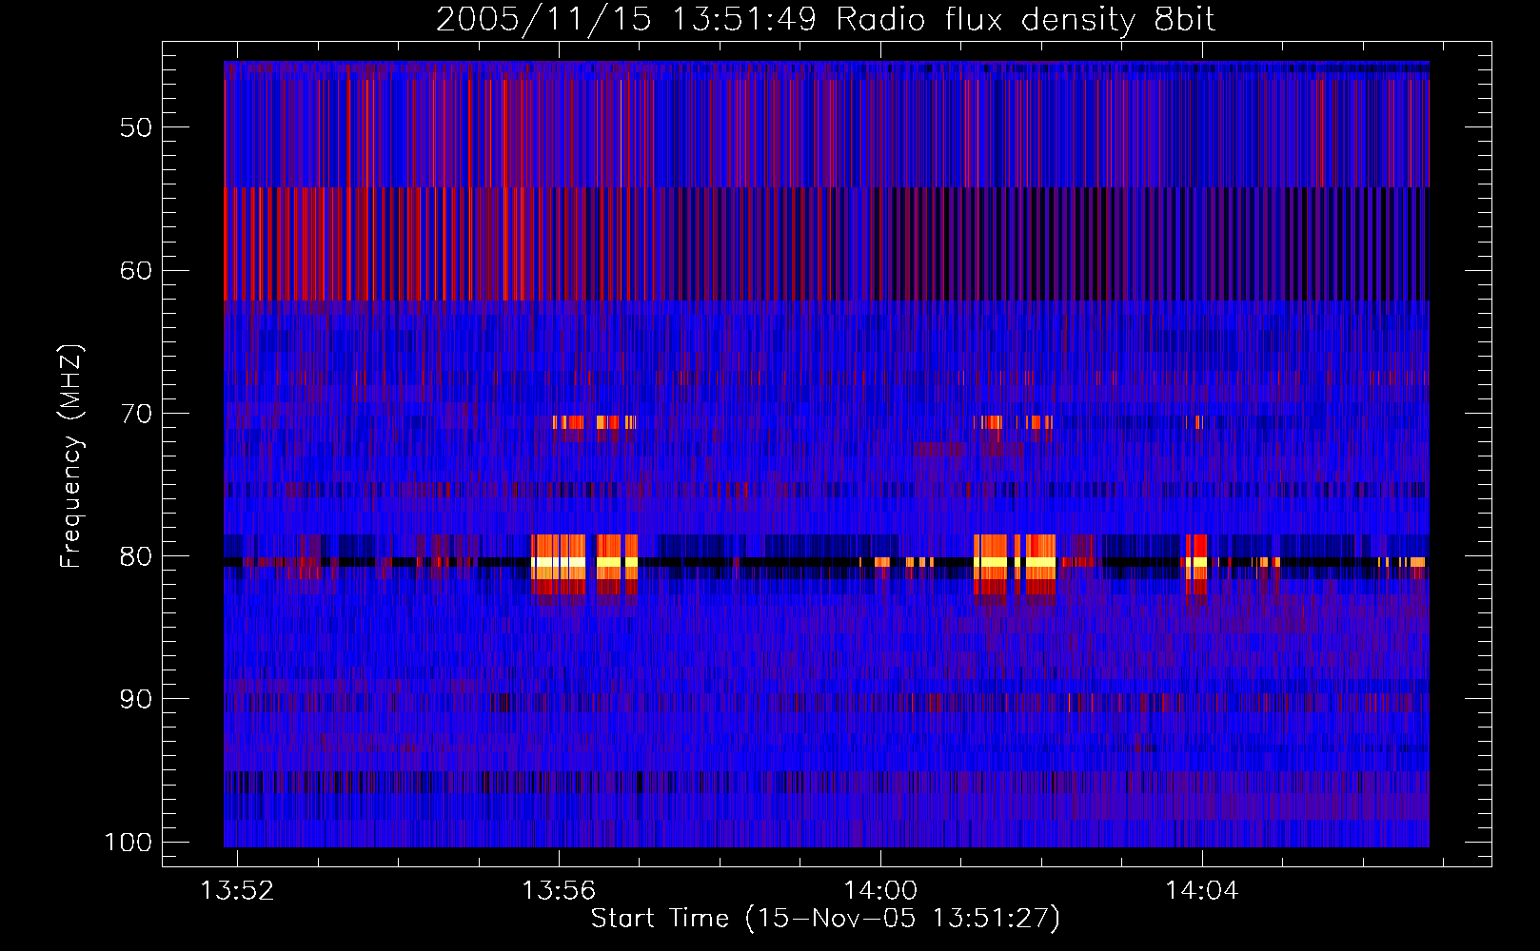The width and height of the screenshot is (1540, 951).
Task: Click the "Start Time (15-Nov-05 13:51:27)" axis label
Action: point(825,919)
